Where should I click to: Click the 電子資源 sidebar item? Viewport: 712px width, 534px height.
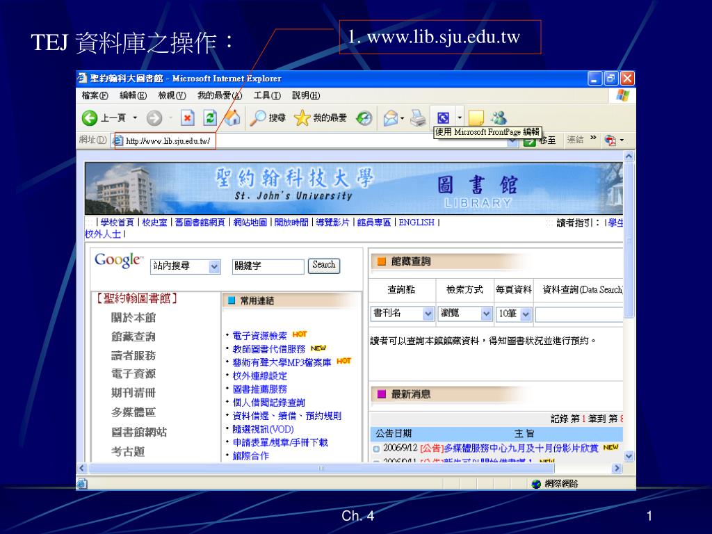tap(133, 373)
